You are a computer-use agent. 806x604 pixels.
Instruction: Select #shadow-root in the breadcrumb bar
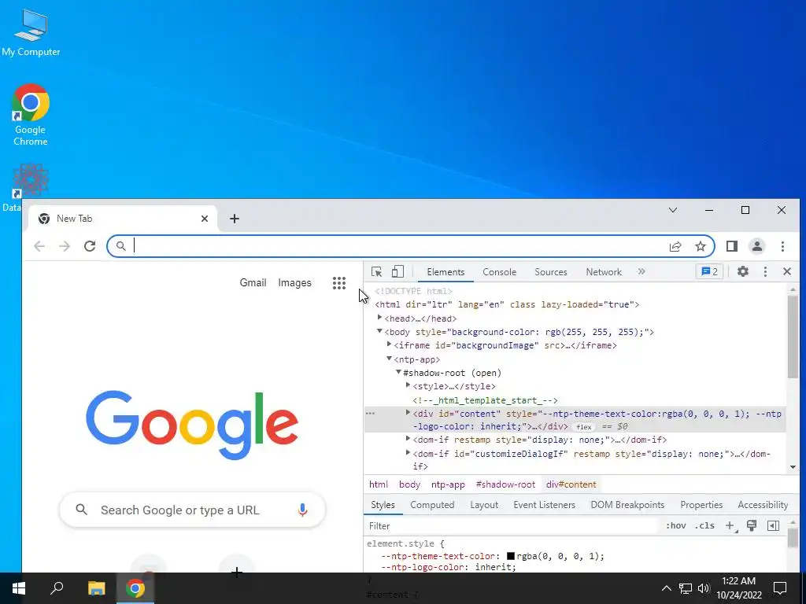pos(505,484)
